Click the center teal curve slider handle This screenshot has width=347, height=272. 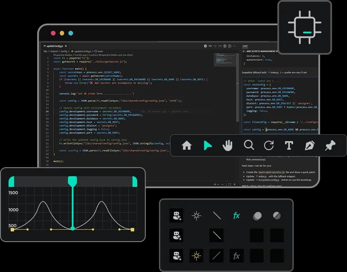[72, 181]
